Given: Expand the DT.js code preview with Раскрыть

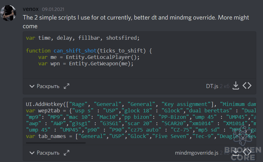Looking at the screenshot, I should (x=44, y=86).
